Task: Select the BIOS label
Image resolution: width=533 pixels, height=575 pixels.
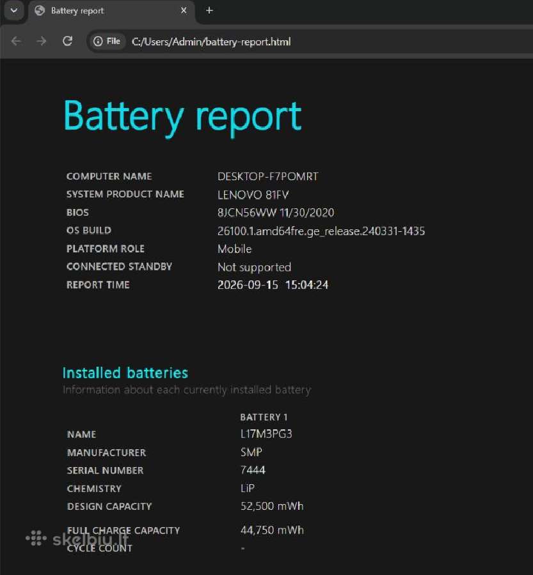Action: click(77, 212)
